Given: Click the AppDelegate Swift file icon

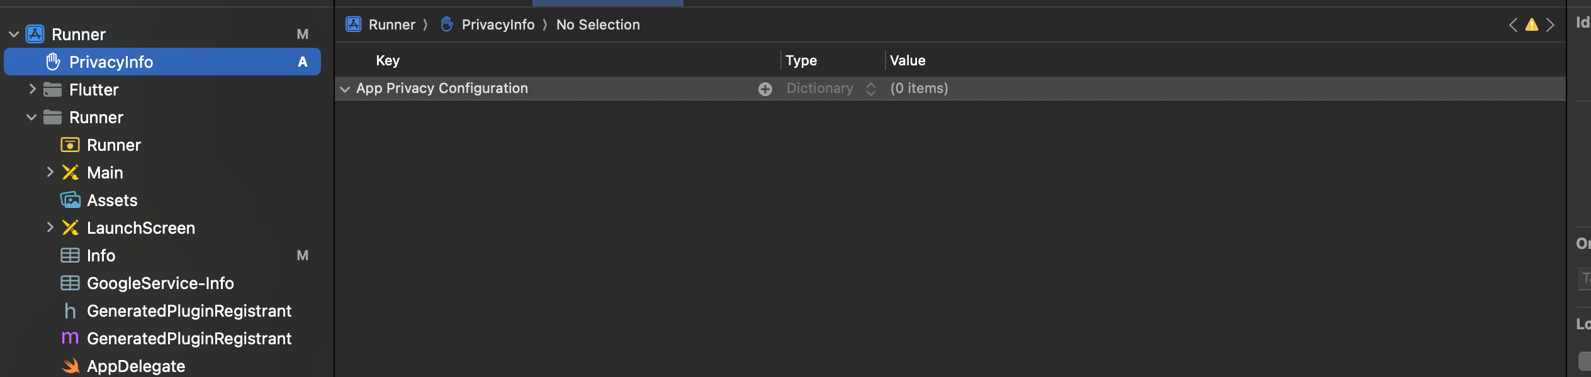Looking at the screenshot, I should click(x=70, y=366).
